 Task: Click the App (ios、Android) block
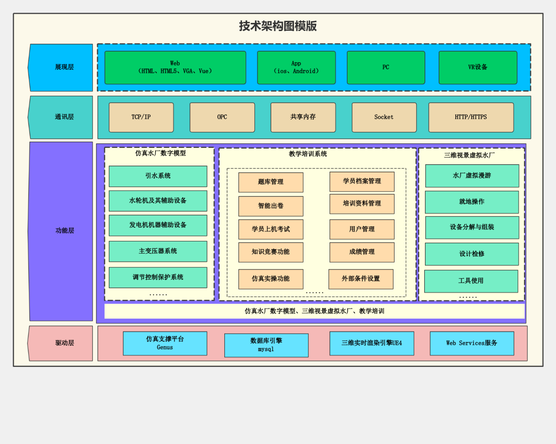point(296,67)
